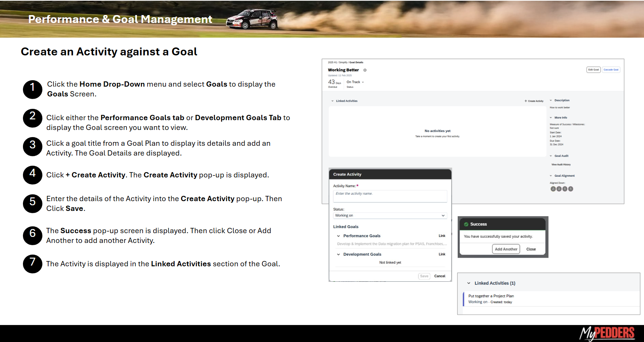Collapse the Linked Activities (1) section
The width and height of the screenshot is (644, 342).
tap(469, 283)
